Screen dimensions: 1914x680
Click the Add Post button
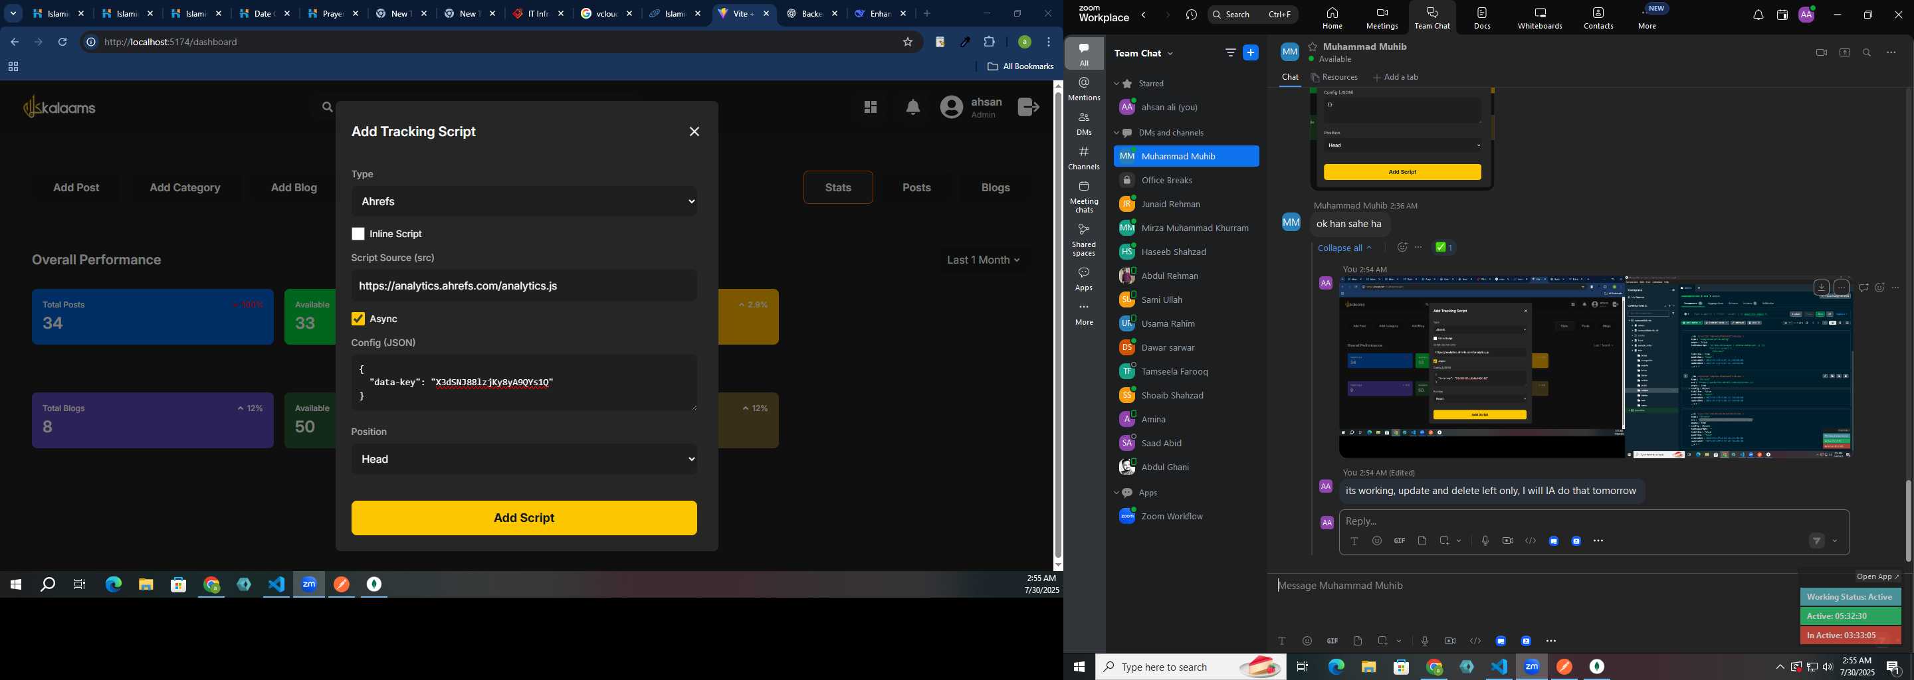click(76, 188)
